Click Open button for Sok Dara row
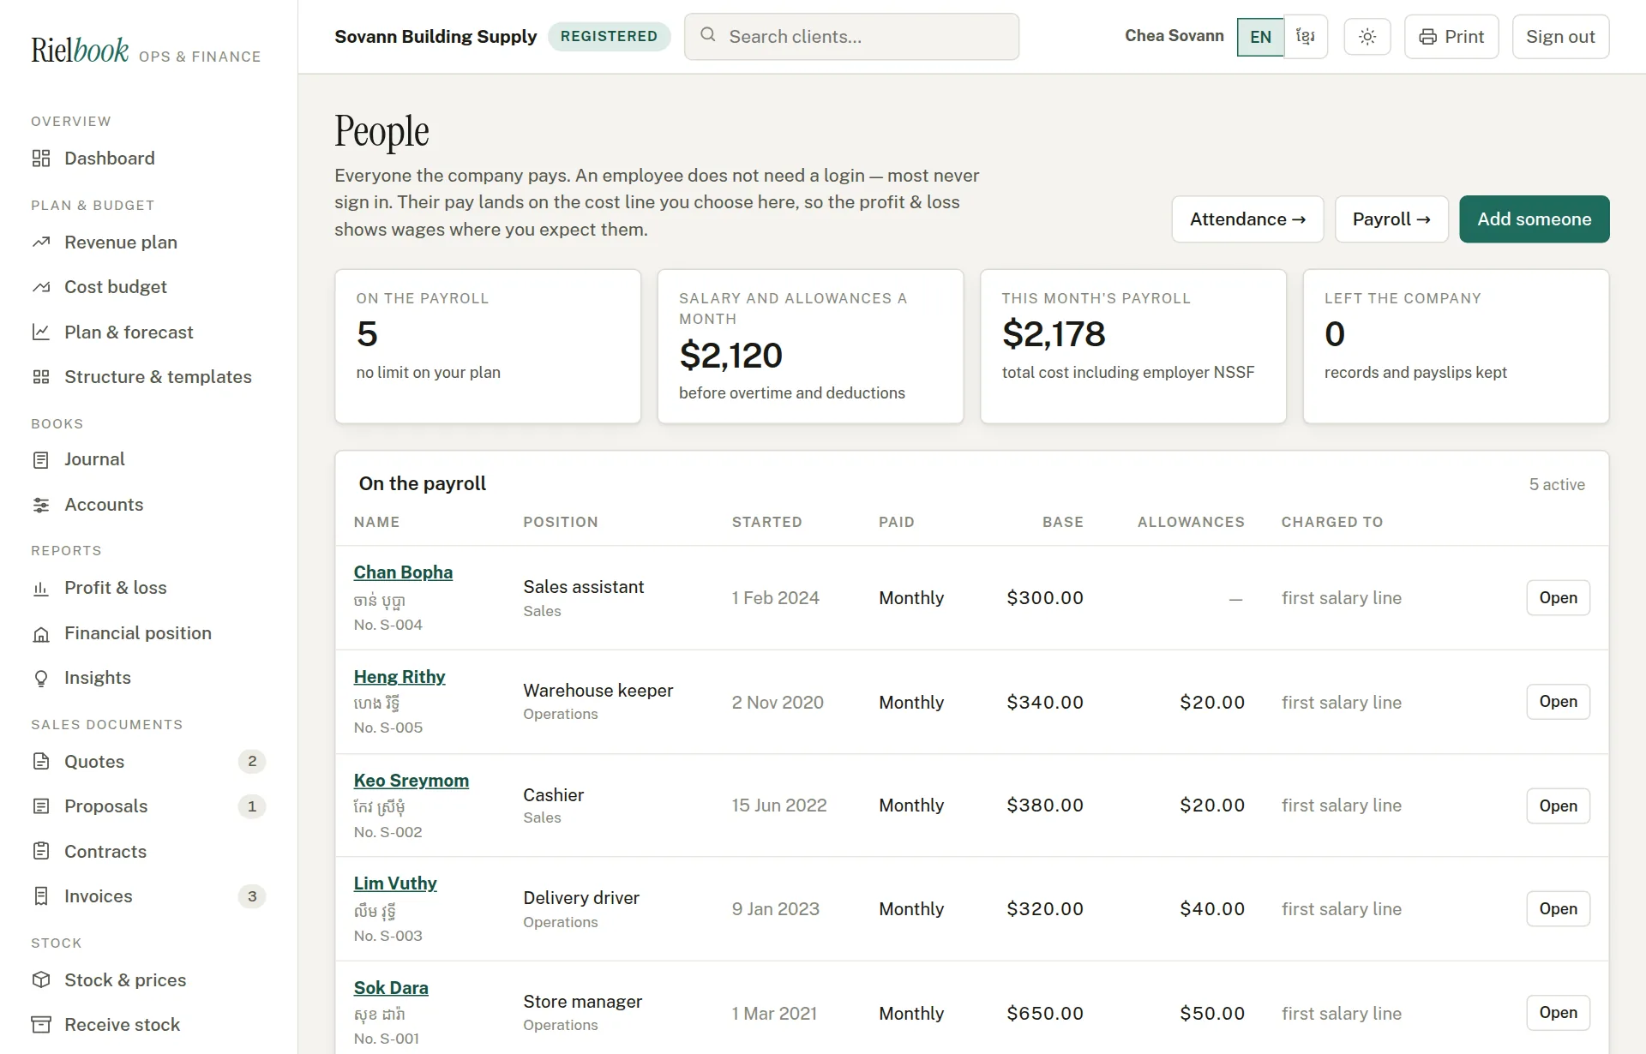This screenshot has width=1646, height=1054. coord(1558,1013)
